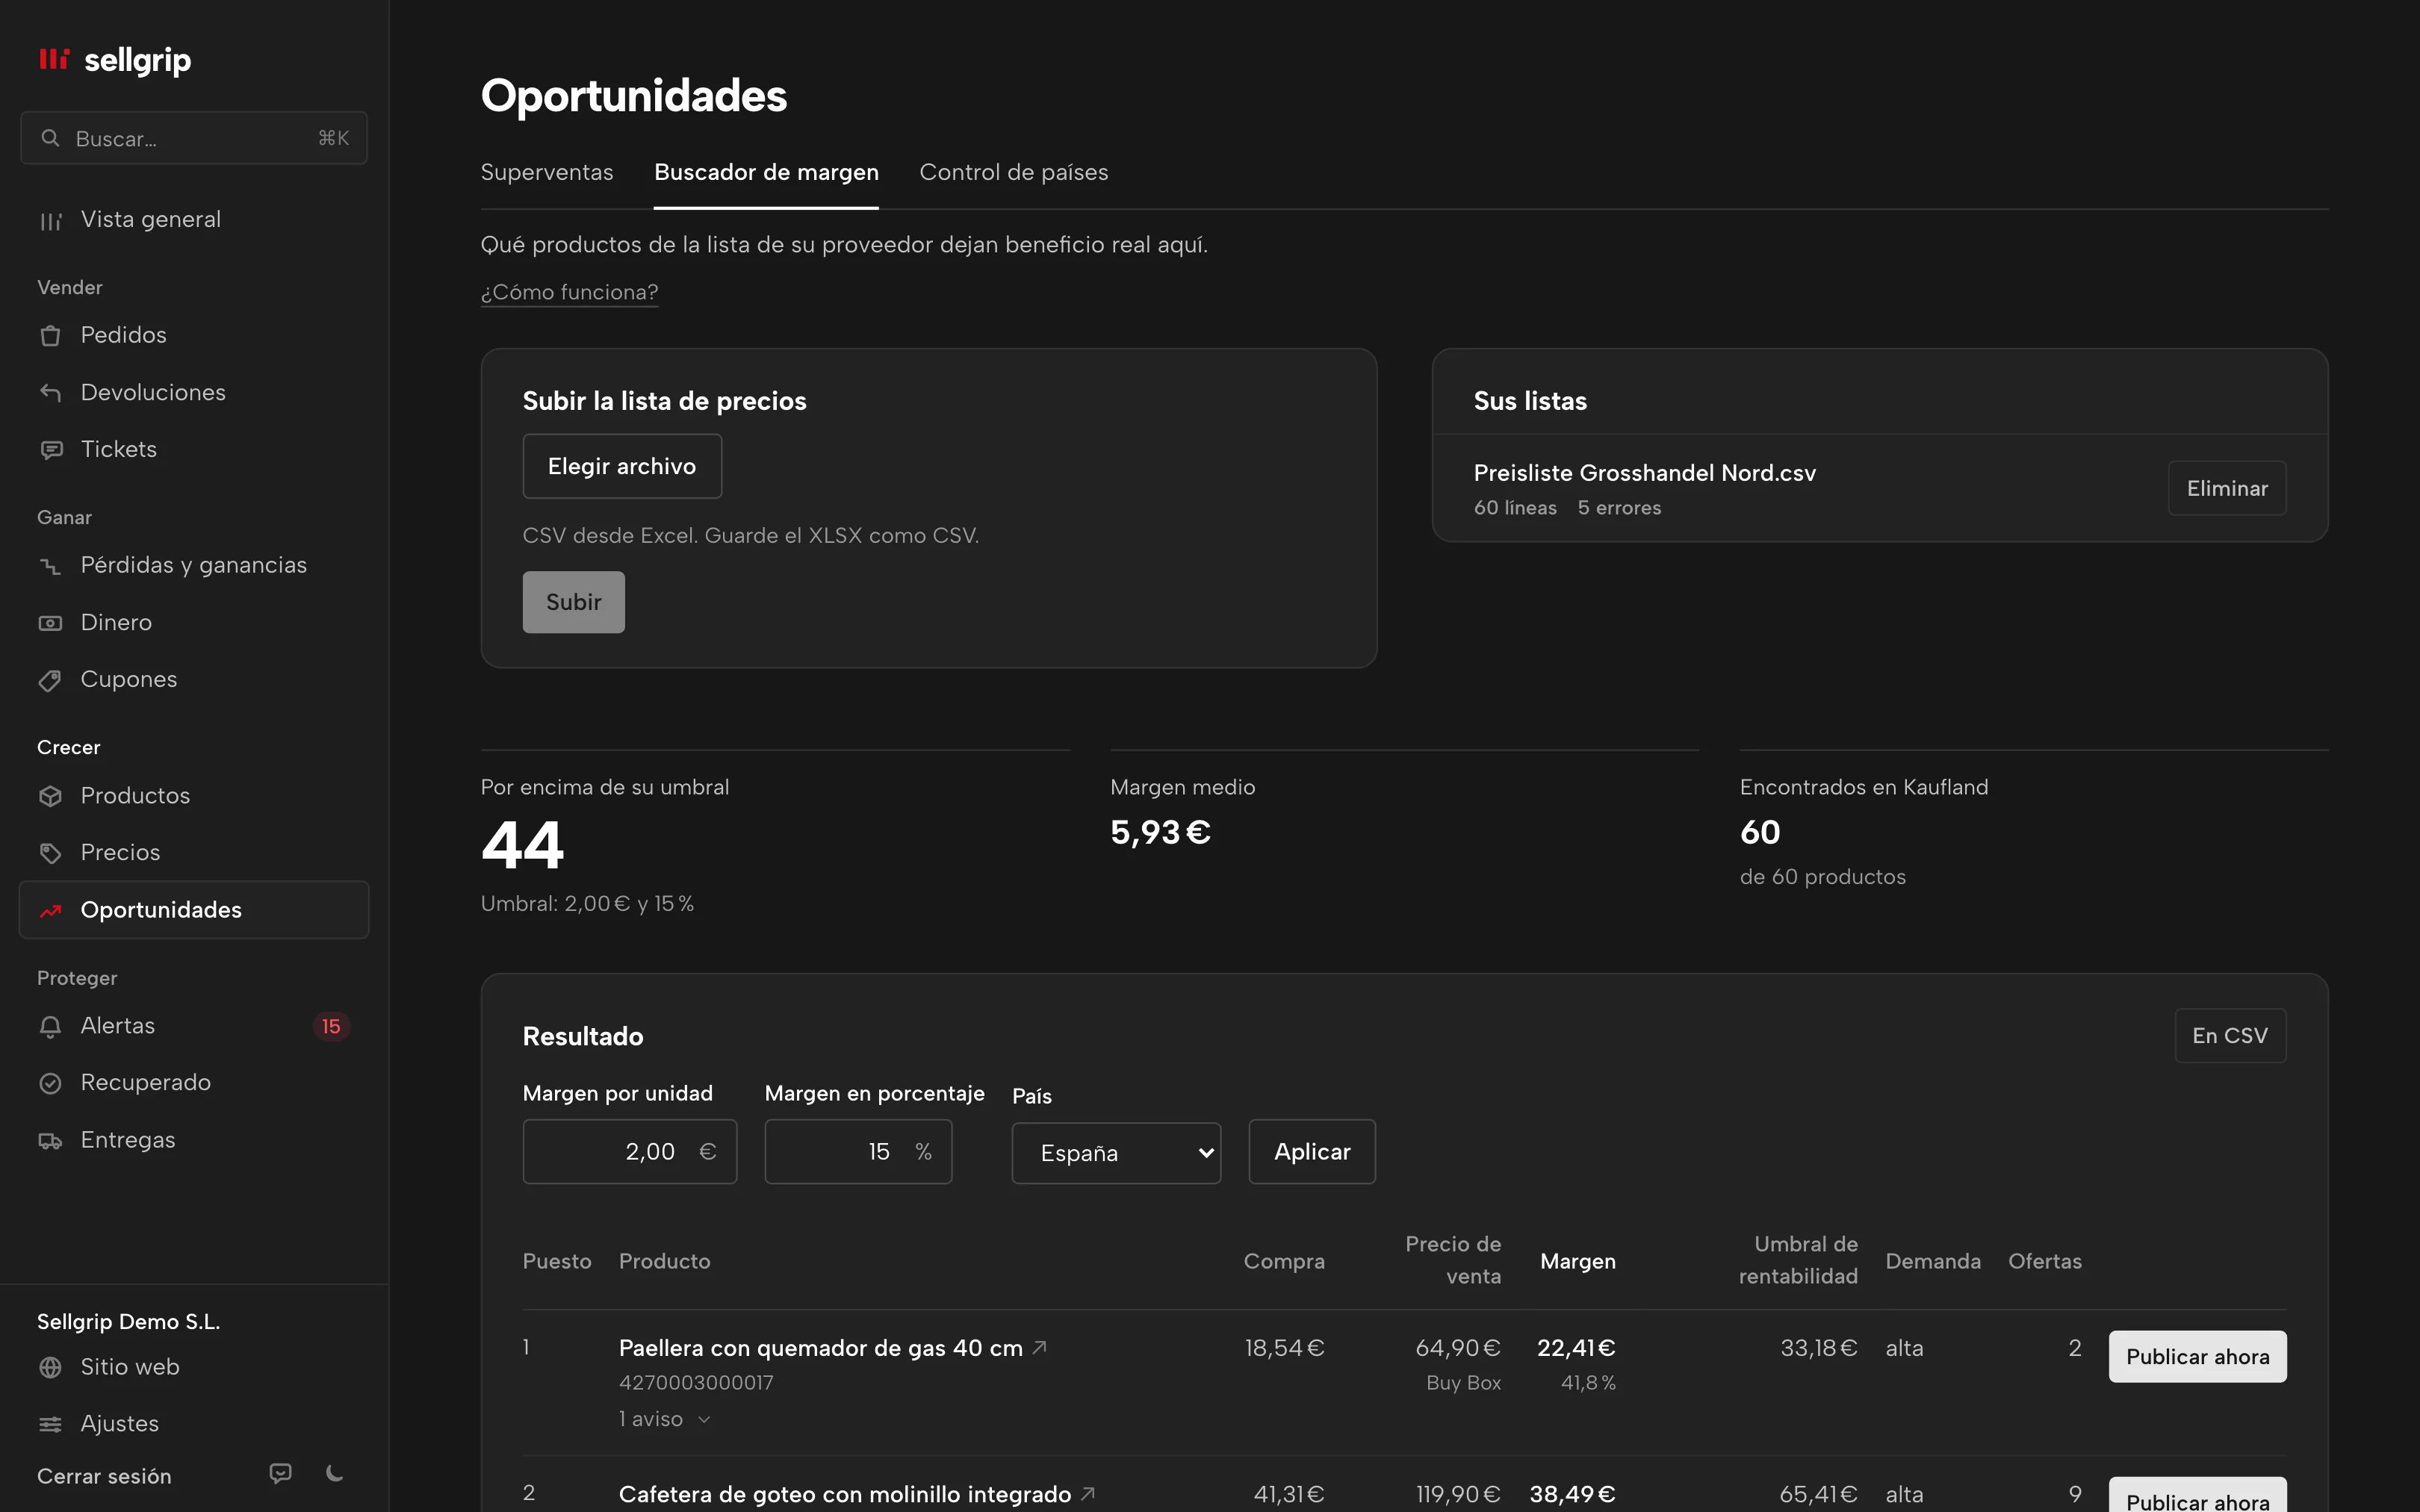Focus the Margen por unidad field
Image resolution: width=2420 pixels, height=1512 pixels.
point(630,1152)
